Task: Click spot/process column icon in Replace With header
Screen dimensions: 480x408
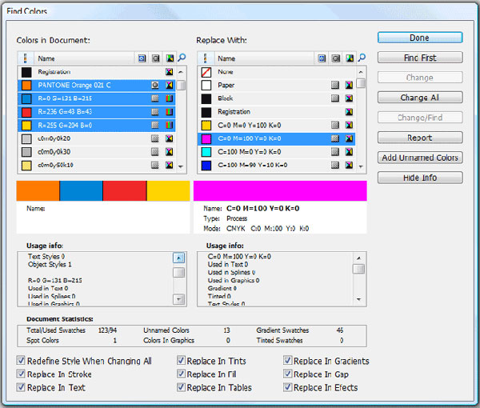Action: [336, 58]
